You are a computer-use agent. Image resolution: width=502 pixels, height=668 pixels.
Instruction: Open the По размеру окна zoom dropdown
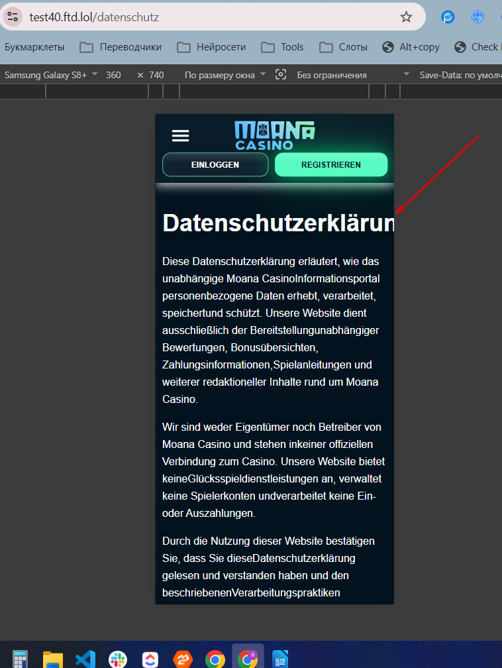point(225,75)
